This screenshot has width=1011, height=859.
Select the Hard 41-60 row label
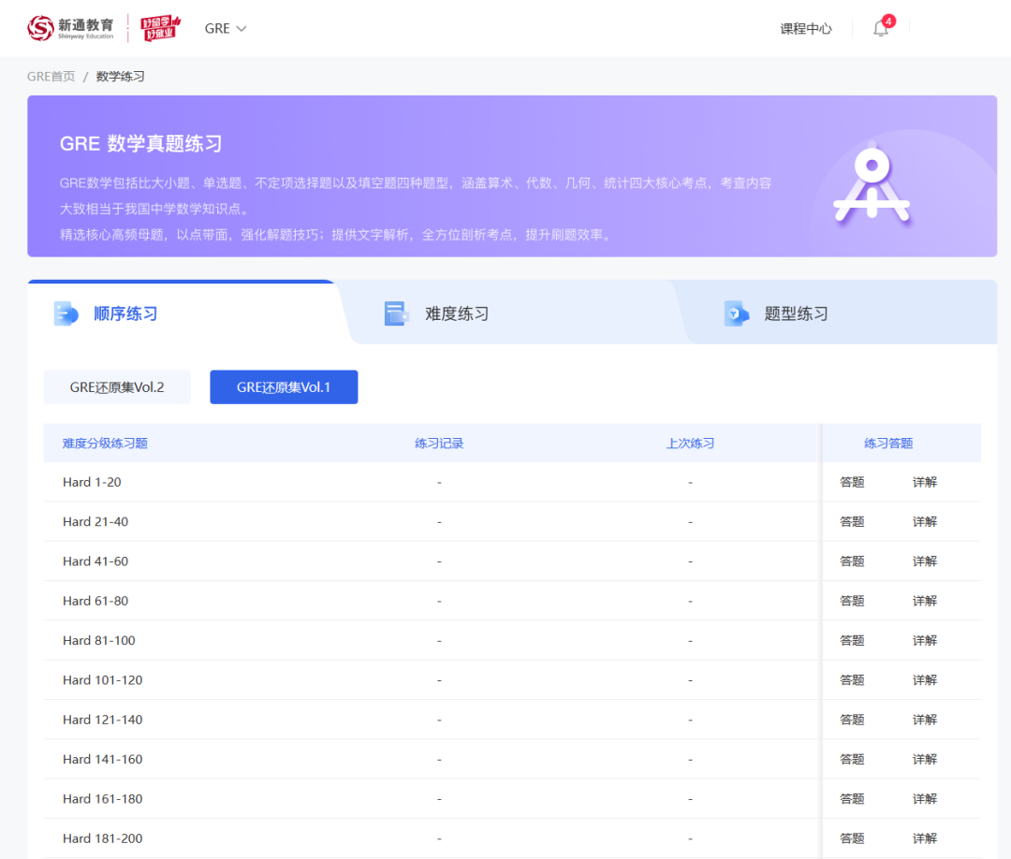(95, 561)
